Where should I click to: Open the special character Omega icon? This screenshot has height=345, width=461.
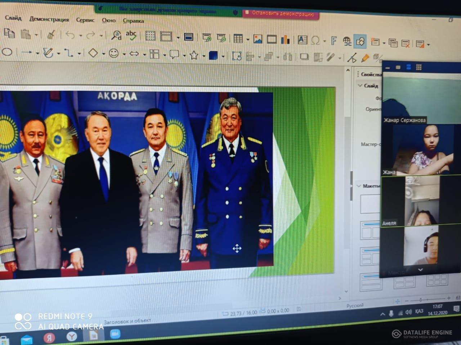(x=315, y=40)
